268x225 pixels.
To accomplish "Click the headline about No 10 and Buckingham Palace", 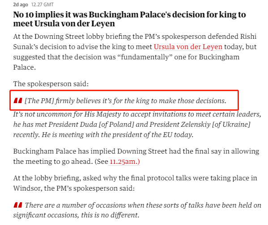I will (x=129, y=19).
